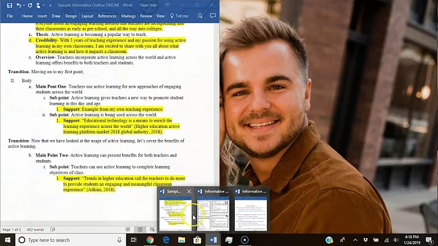438x246 pixels.
Task: Open the network Wi-Fi tray icon
Action: pyautogui.click(x=387, y=240)
